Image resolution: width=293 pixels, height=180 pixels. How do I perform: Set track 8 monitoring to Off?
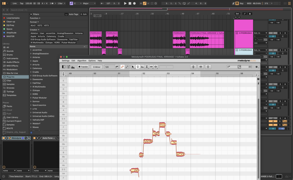point(265,40)
